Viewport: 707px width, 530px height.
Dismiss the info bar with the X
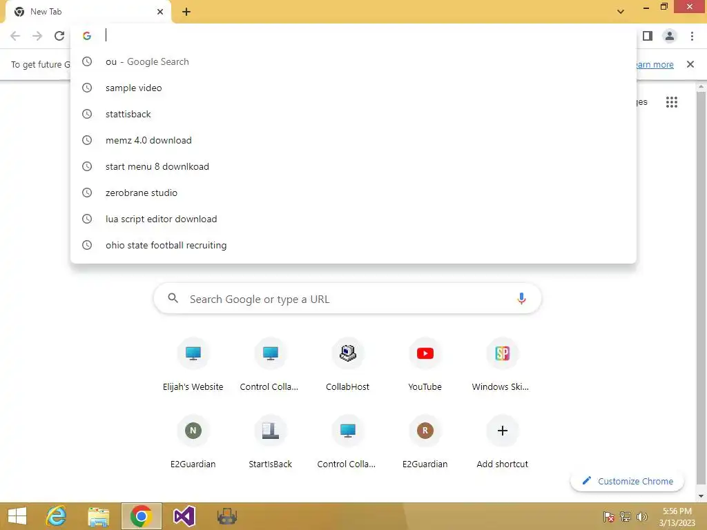pos(690,64)
